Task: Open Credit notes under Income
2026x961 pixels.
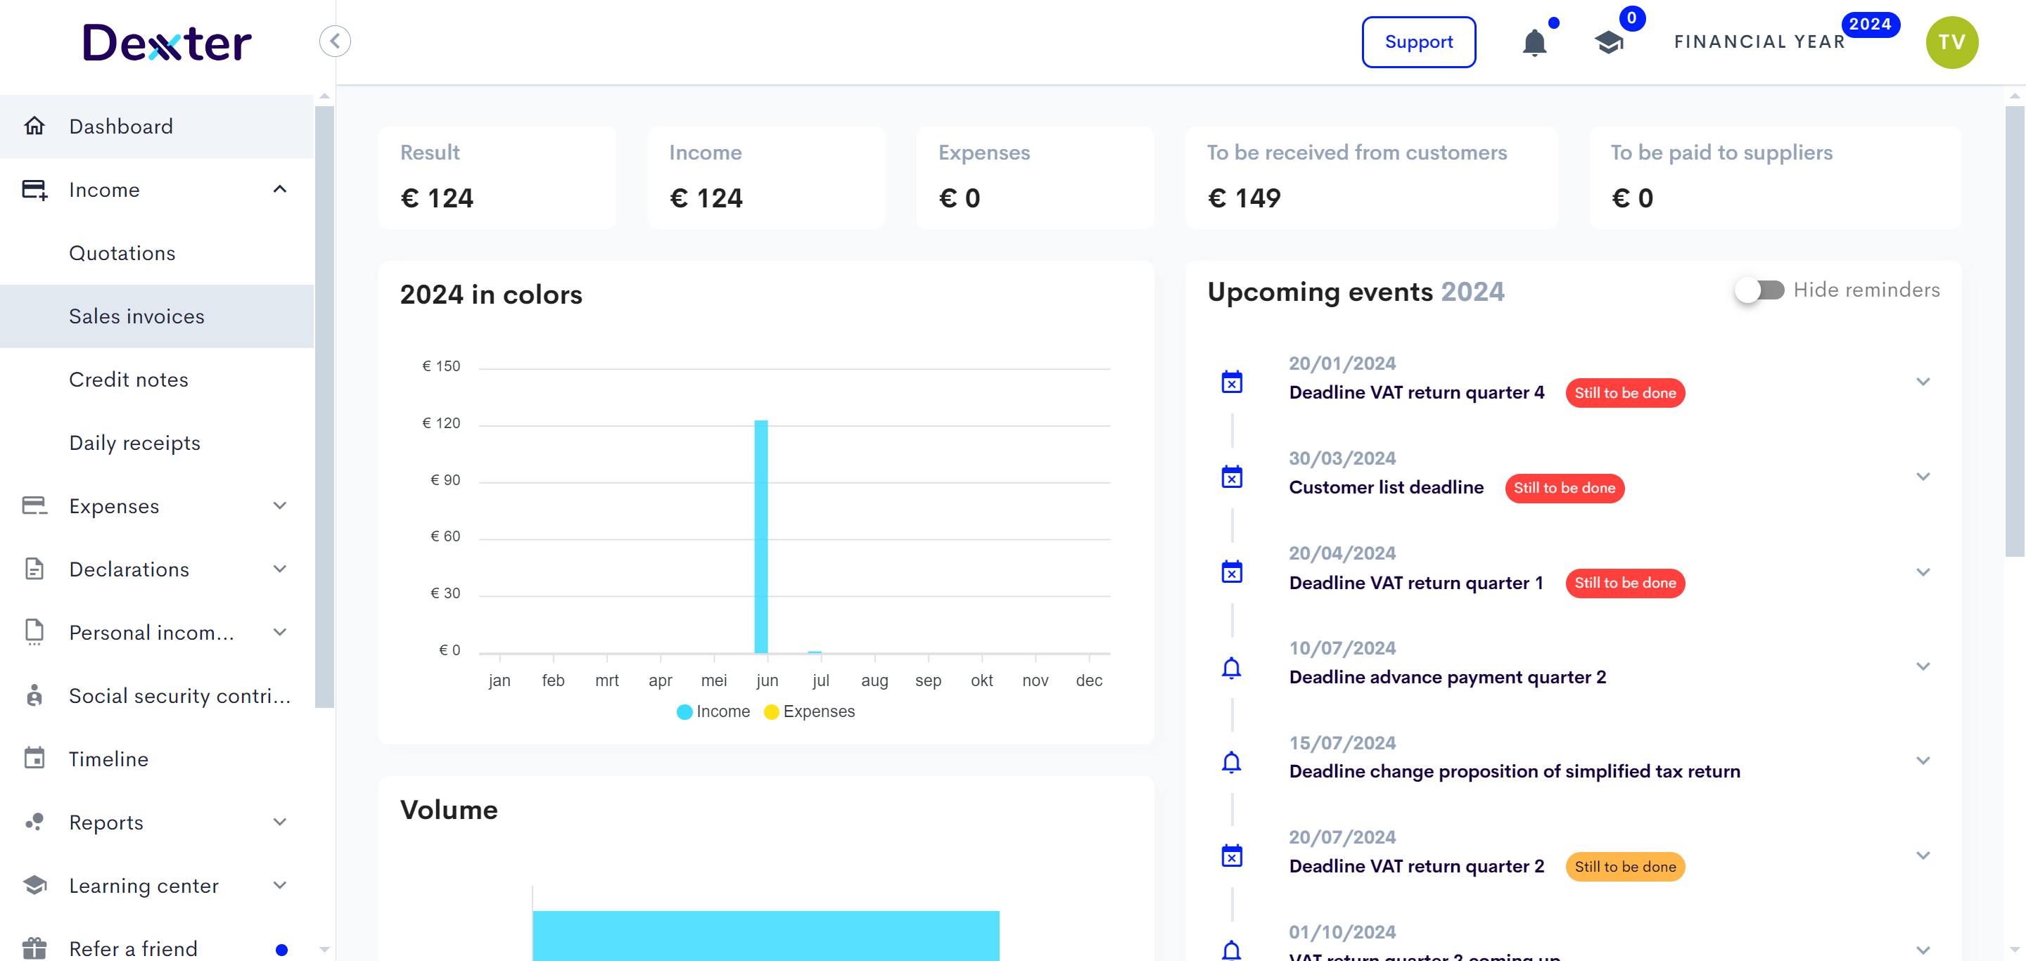Action: 158,380
